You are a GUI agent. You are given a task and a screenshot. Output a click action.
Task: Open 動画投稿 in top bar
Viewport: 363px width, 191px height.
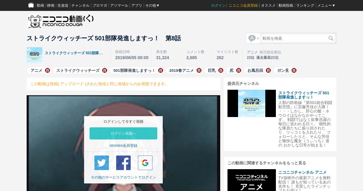tap(286, 5)
